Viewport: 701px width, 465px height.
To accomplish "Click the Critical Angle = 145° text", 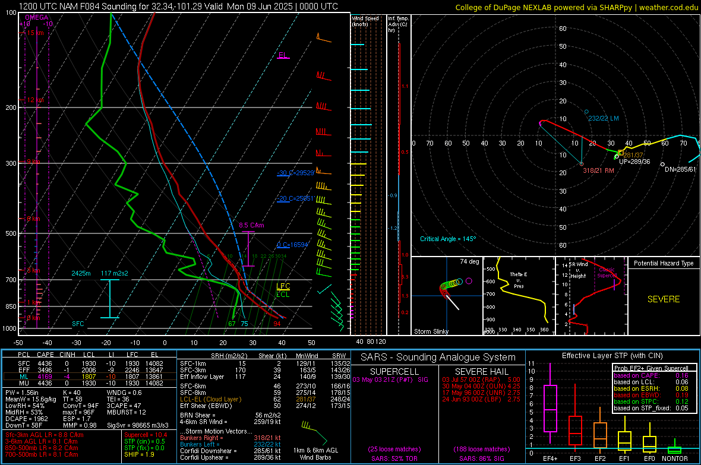I will point(448,239).
